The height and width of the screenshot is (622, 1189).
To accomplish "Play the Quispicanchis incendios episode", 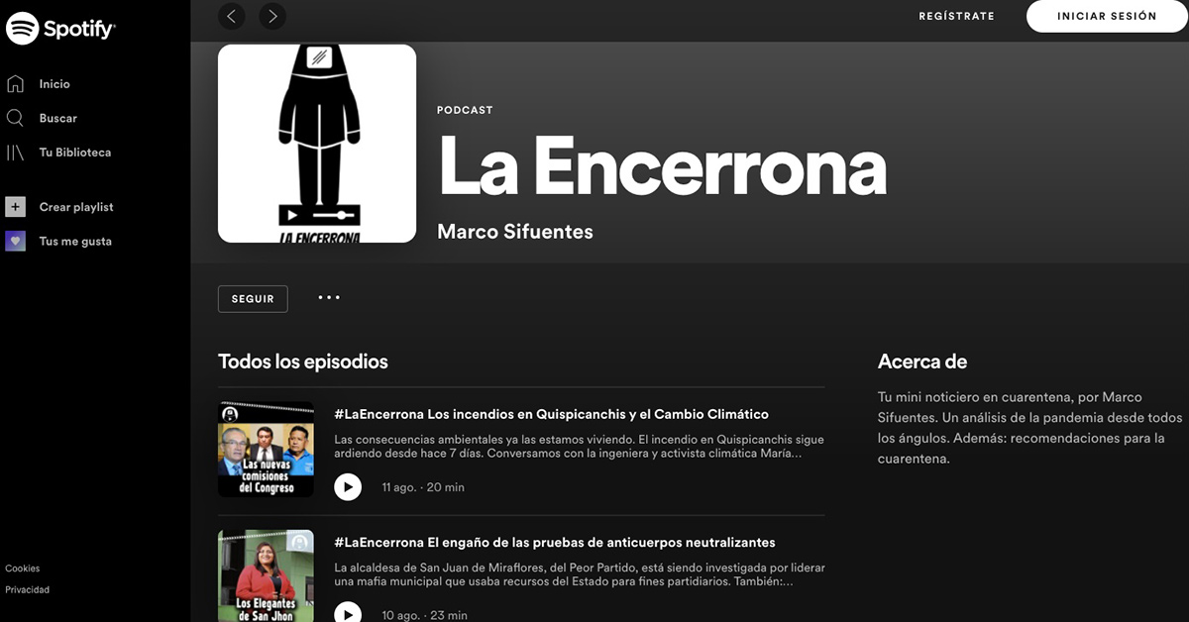I will [x=348, y=487].
